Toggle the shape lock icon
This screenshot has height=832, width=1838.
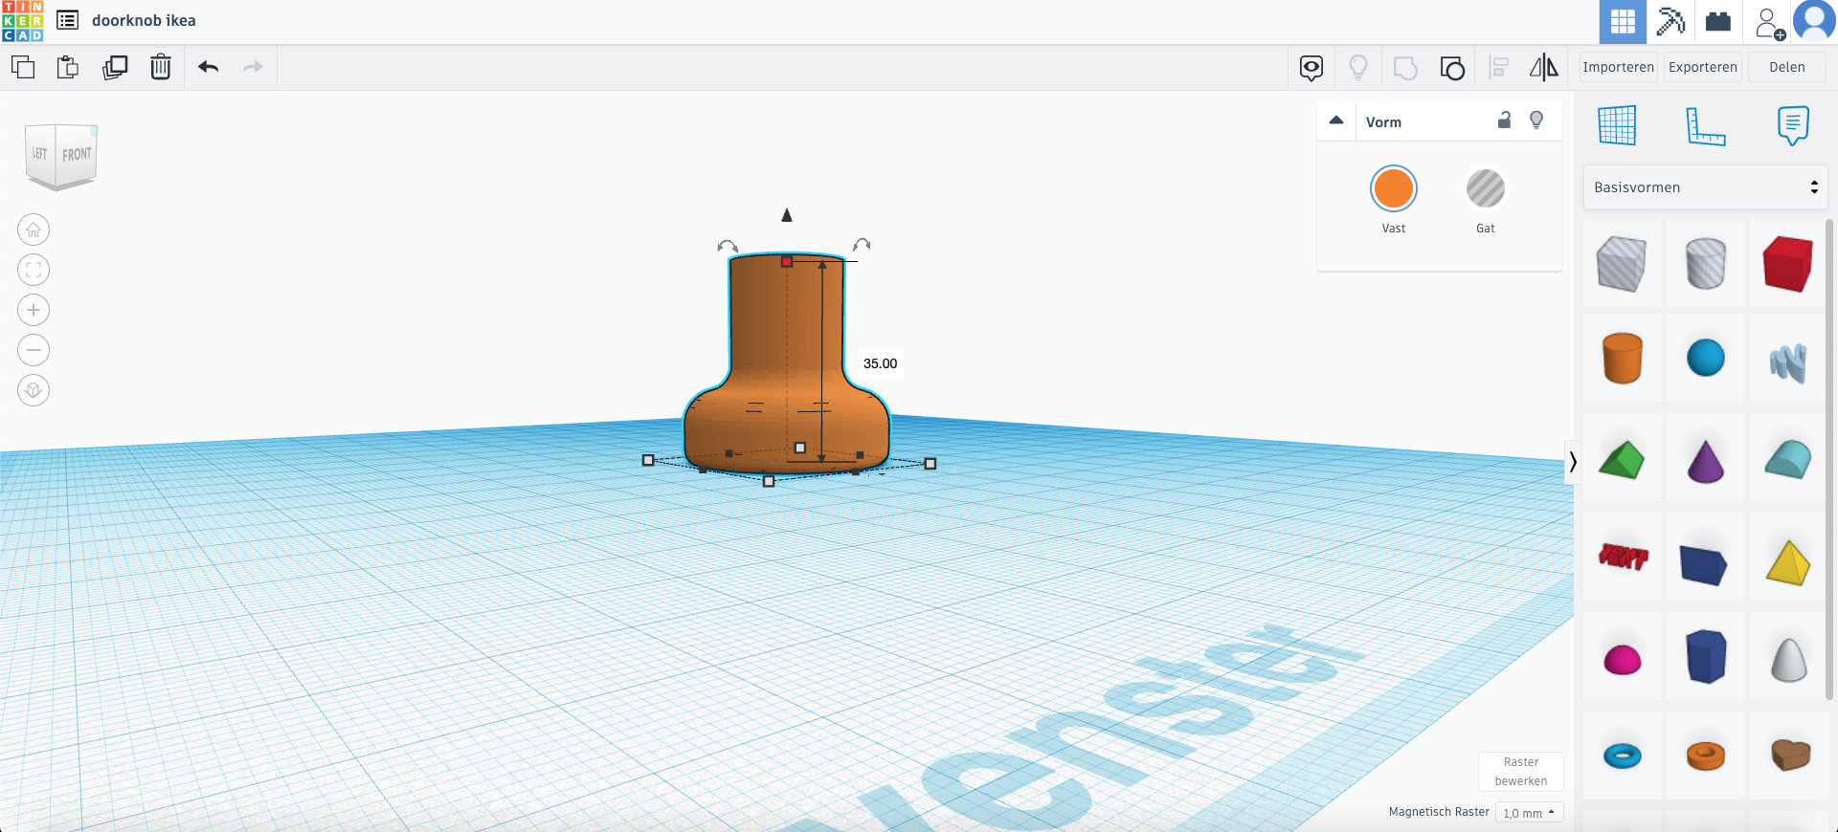pyautogui.click(x=1504, y=120)
